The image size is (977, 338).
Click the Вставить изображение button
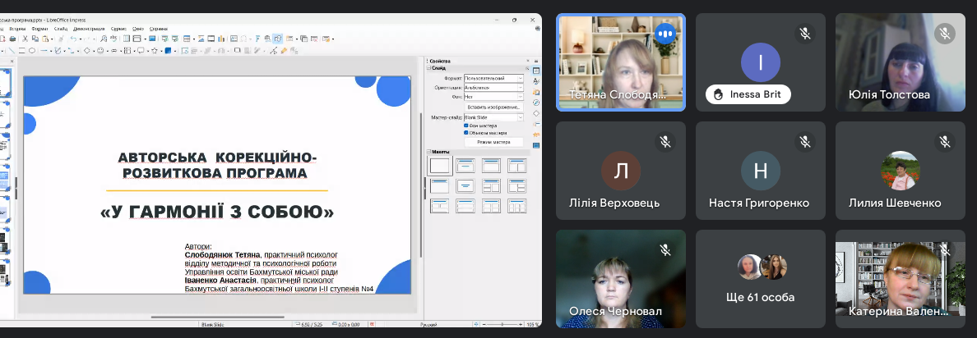[x=493, y=107]
